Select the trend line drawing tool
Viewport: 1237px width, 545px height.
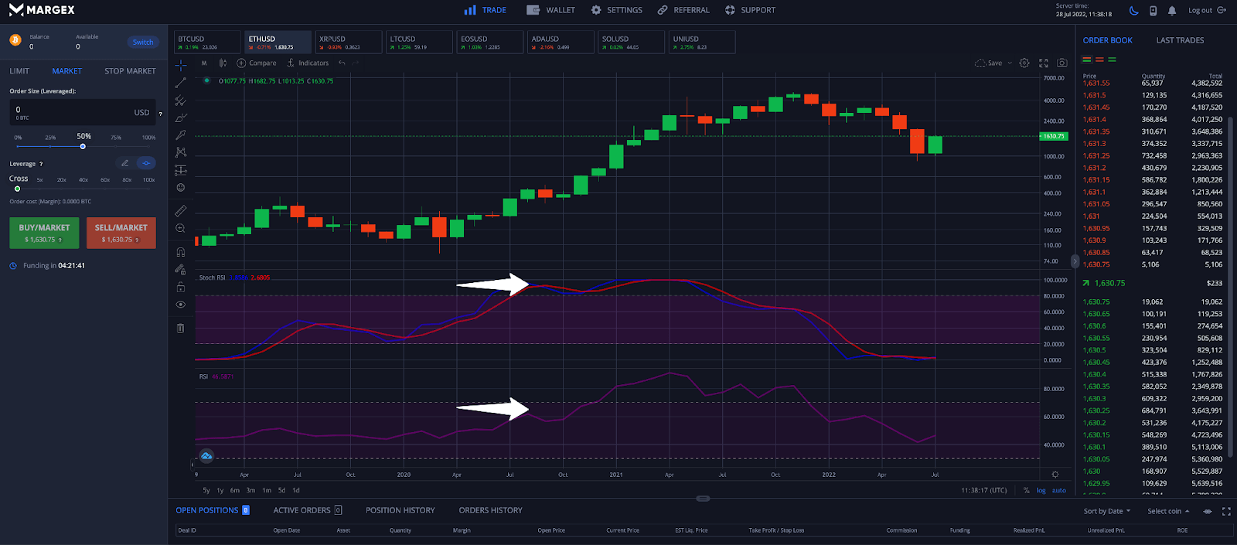[181, 83]
